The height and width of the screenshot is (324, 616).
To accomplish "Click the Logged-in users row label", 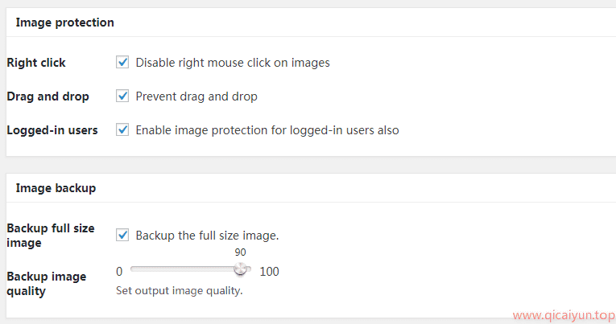I will coord(52,129).
